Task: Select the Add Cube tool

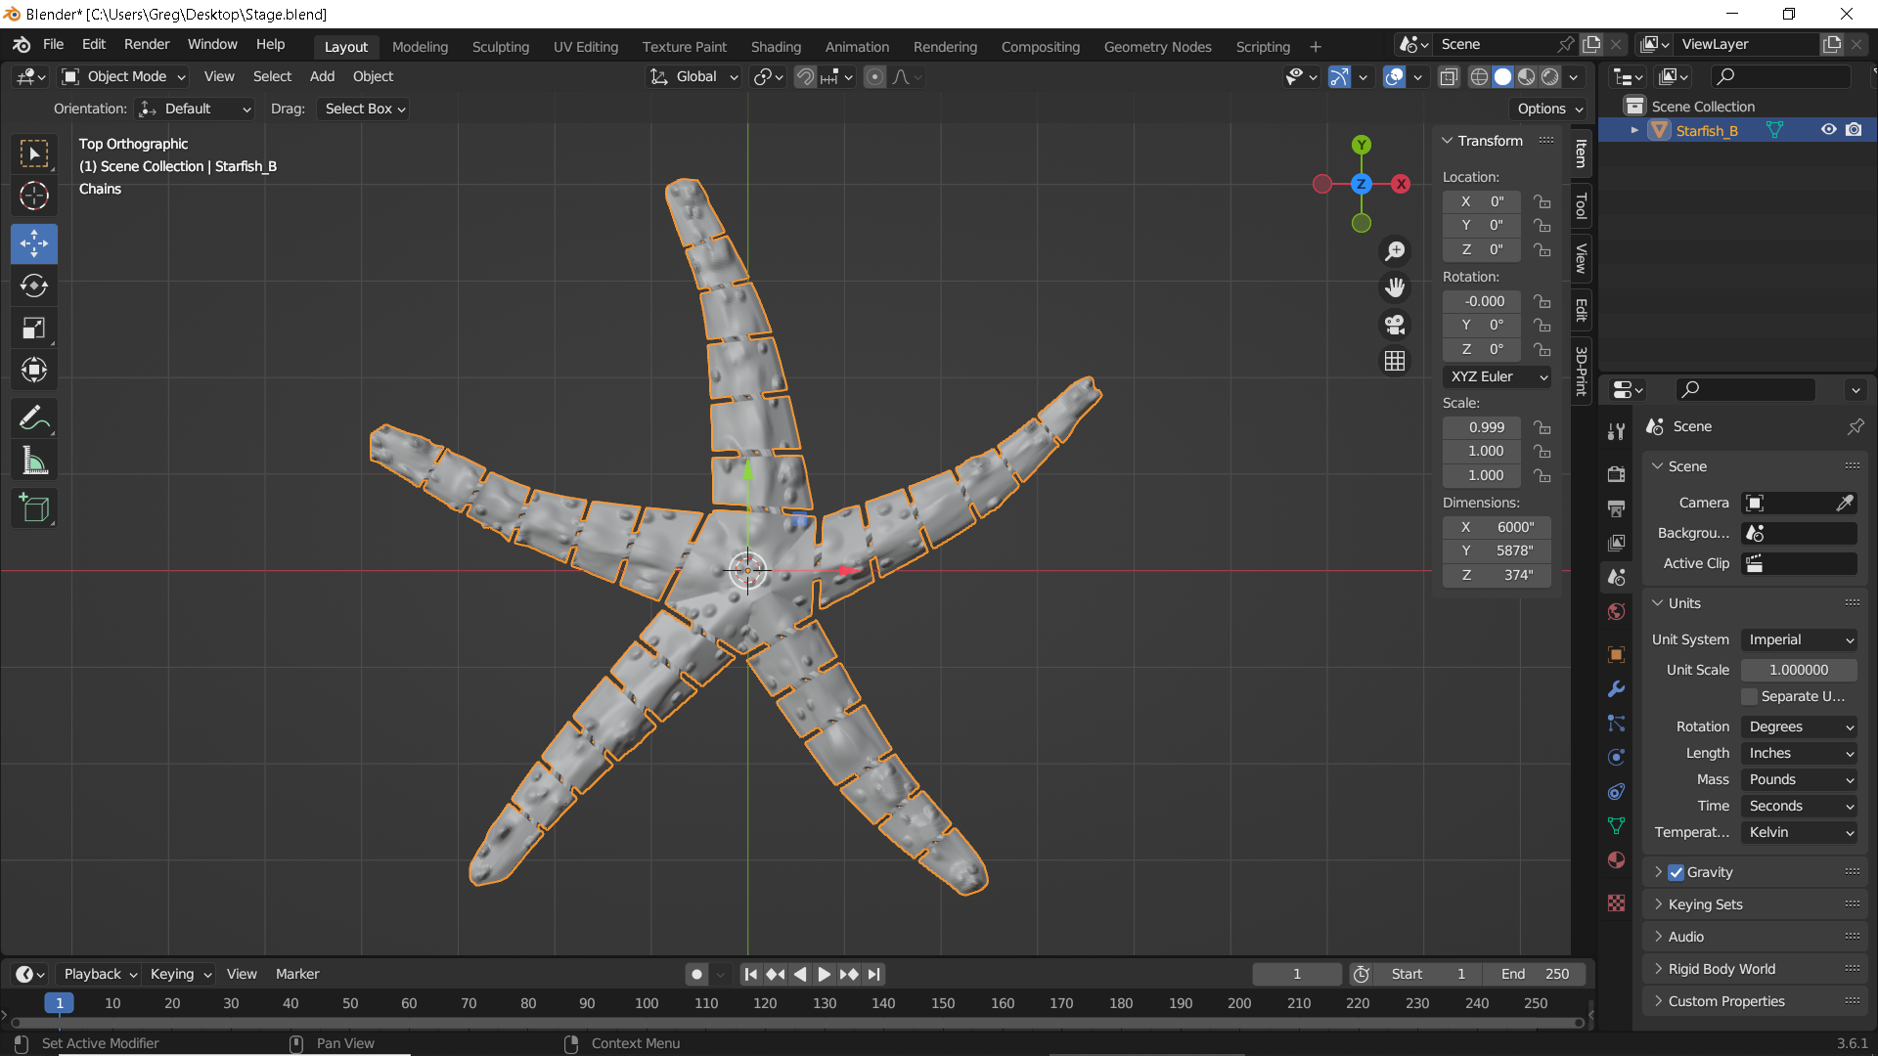Action: (x=34, y=508)
